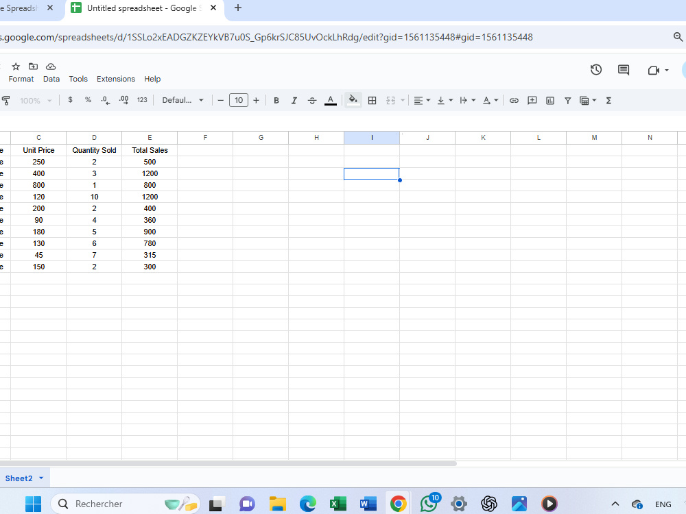The height and width of the screenshot is (514, 686).
Task: Select the Sheet2 tab
Action: [19, 478]
